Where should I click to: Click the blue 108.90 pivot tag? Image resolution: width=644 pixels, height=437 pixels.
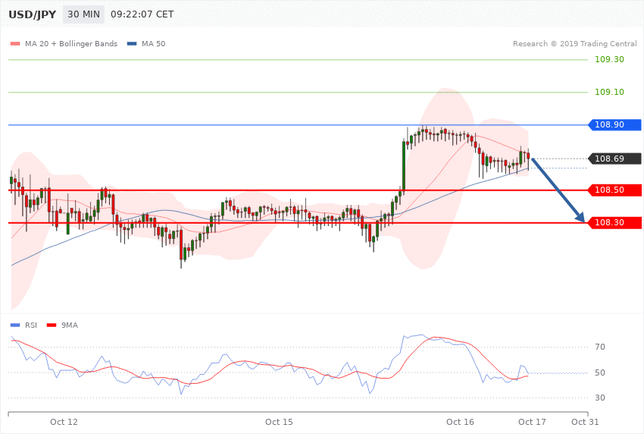(x=614, y=125)
